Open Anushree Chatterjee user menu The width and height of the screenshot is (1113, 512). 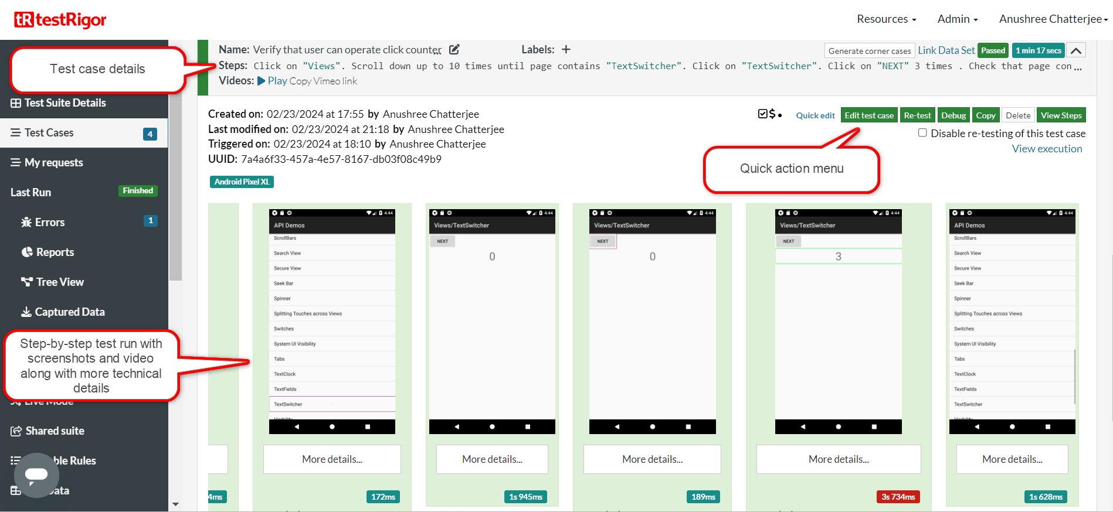click(1053, 19)
